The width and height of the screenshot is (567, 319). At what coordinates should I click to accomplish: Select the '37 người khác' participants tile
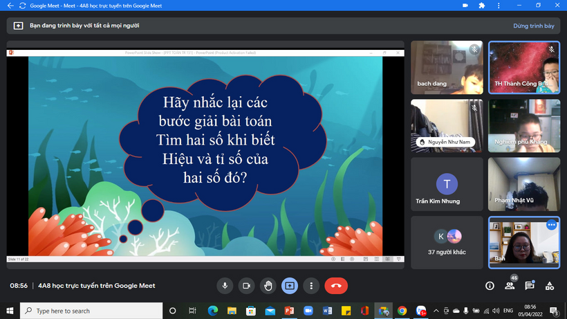[x=445, y=242]
